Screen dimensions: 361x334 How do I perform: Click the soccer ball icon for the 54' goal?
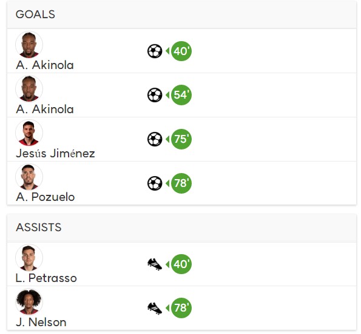(155, 95)
